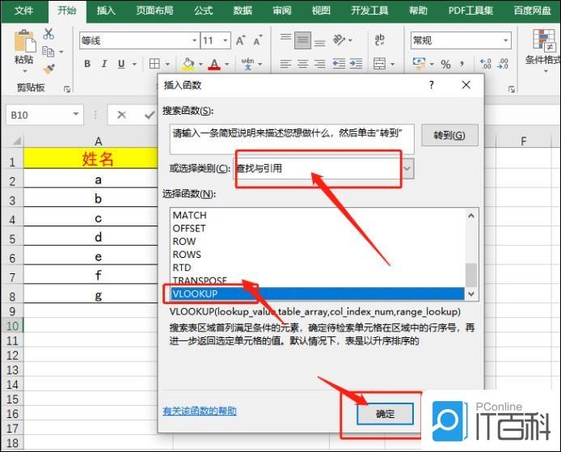Align text left

pyautogui.click(x=285, y=64)
